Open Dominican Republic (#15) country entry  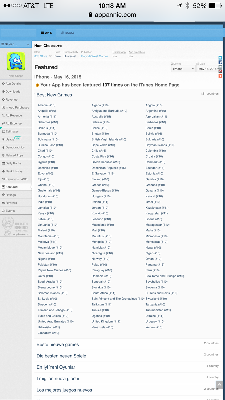click(109, 168)
